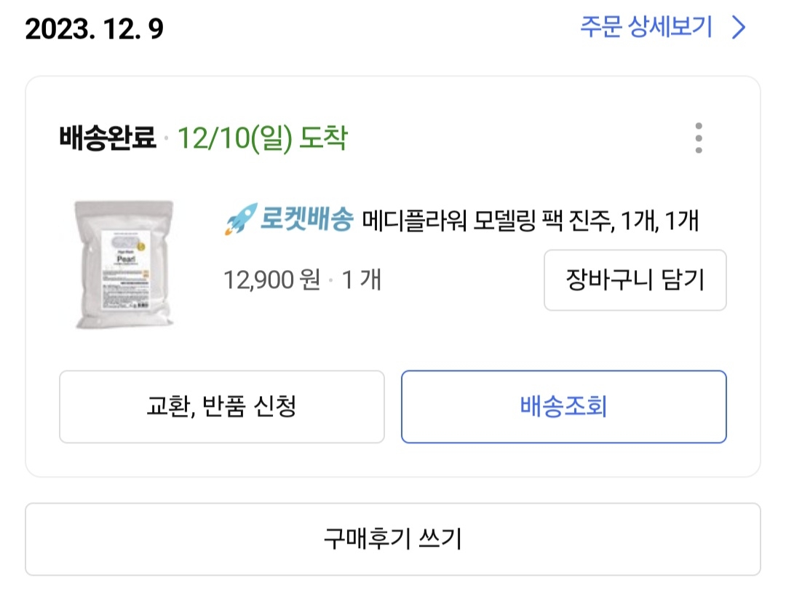Image resolution: width=786 pixels, height=594 pixels.
Task: Request 교환, 반품 신청 exchange or return
Action: pos(222,407)
